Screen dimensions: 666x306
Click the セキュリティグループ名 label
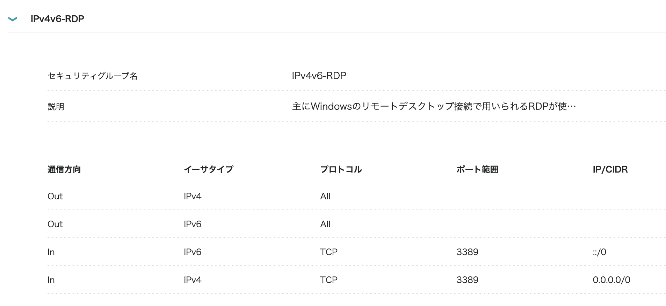coord(93,76)
